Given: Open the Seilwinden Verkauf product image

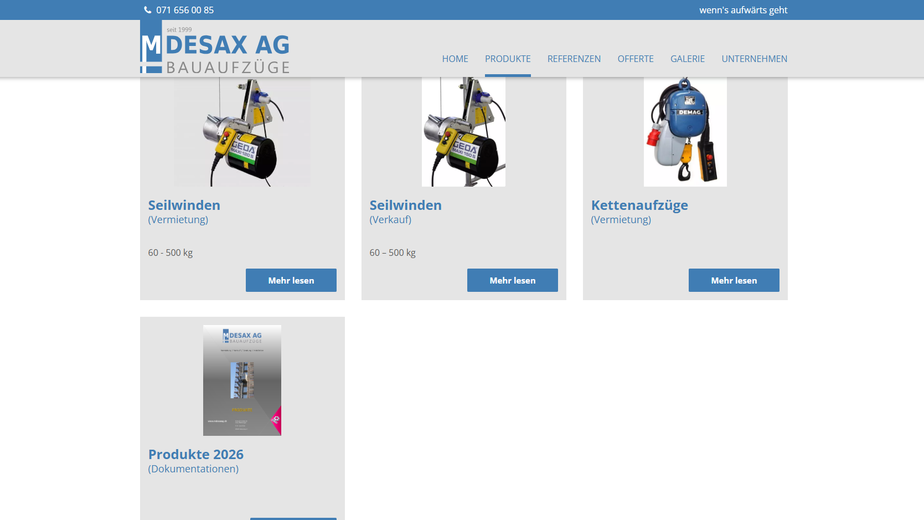Looking at the screenshot, I should [464, 132].
